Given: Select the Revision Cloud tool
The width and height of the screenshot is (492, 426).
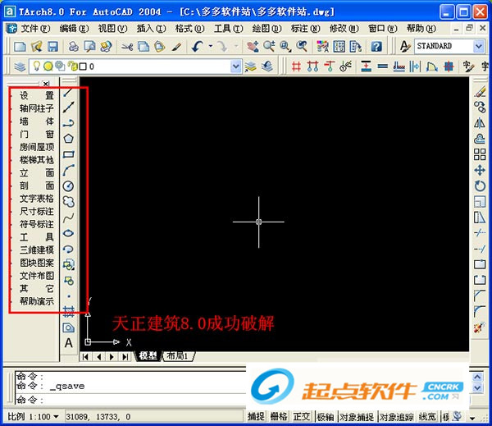Looking at the screenshot, I should (x=68, y=202).
